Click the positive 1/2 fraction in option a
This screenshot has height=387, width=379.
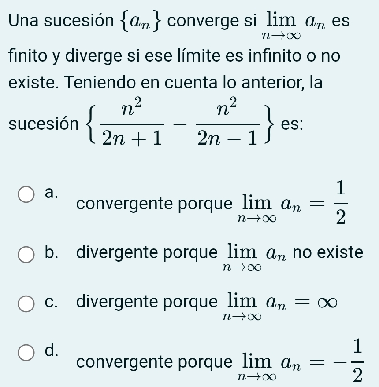point(340,203)
